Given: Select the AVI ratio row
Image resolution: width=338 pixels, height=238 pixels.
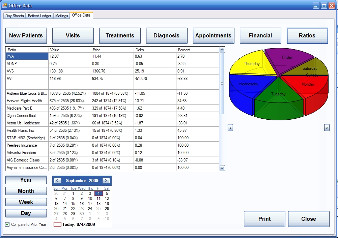Looking at the screenshot, I should 112,79.
